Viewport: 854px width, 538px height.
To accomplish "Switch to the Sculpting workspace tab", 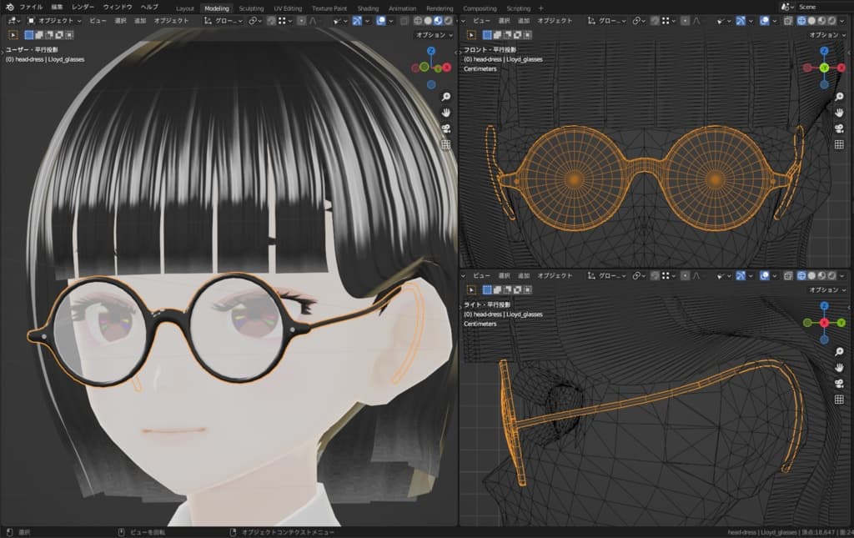I will click(251, 8).
